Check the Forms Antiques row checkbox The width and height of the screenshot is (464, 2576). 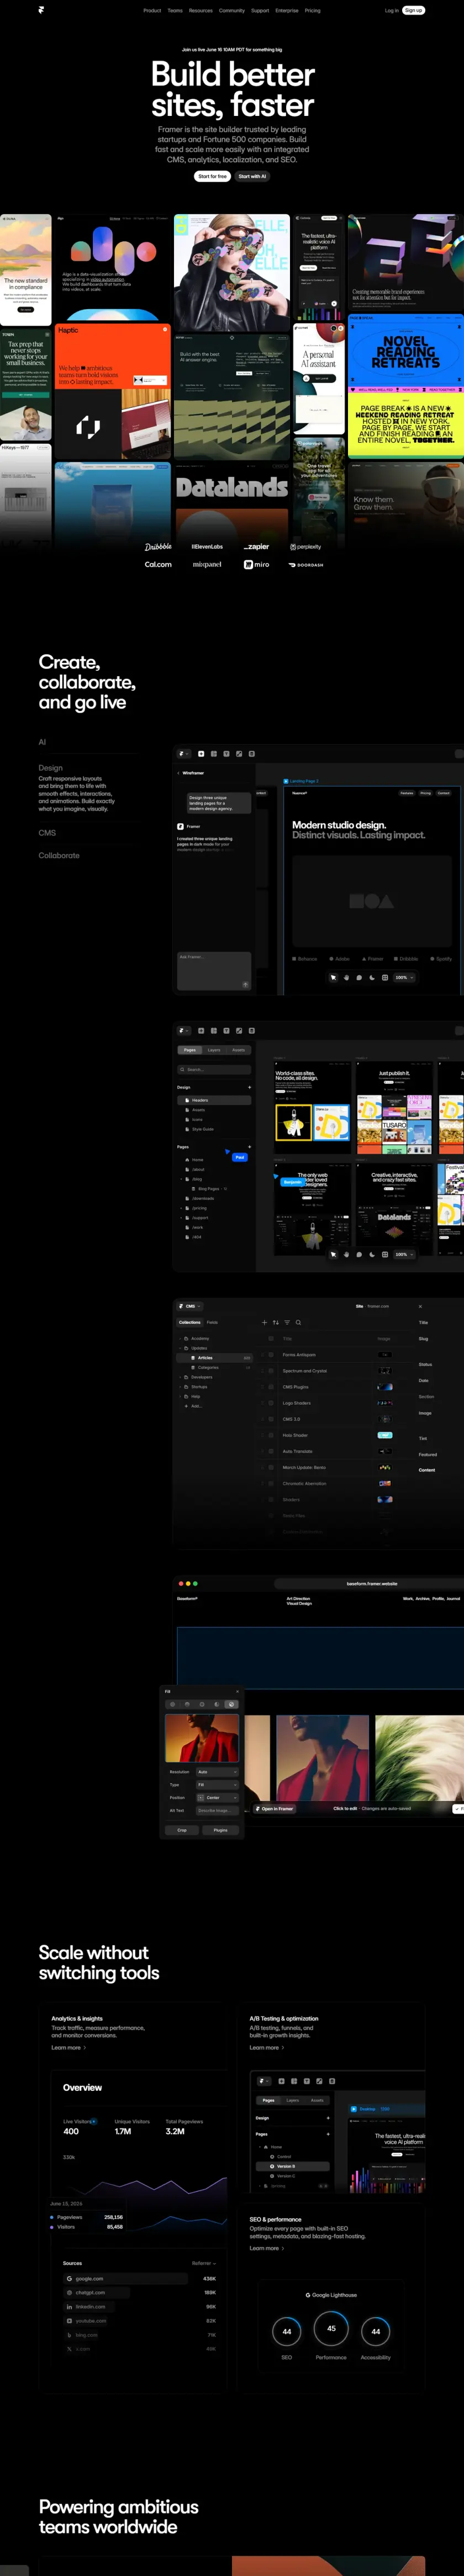(271, 1355)
